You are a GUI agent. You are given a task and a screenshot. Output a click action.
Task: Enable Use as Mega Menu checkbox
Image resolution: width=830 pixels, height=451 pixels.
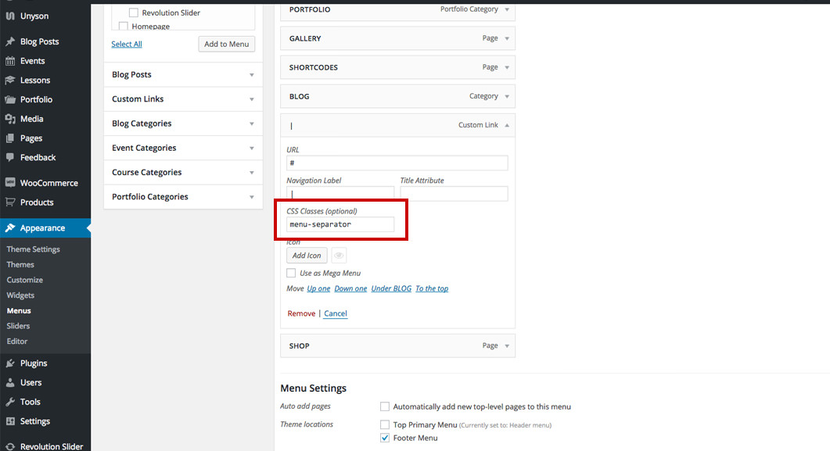pyautogui.click(x=291, y=273)
